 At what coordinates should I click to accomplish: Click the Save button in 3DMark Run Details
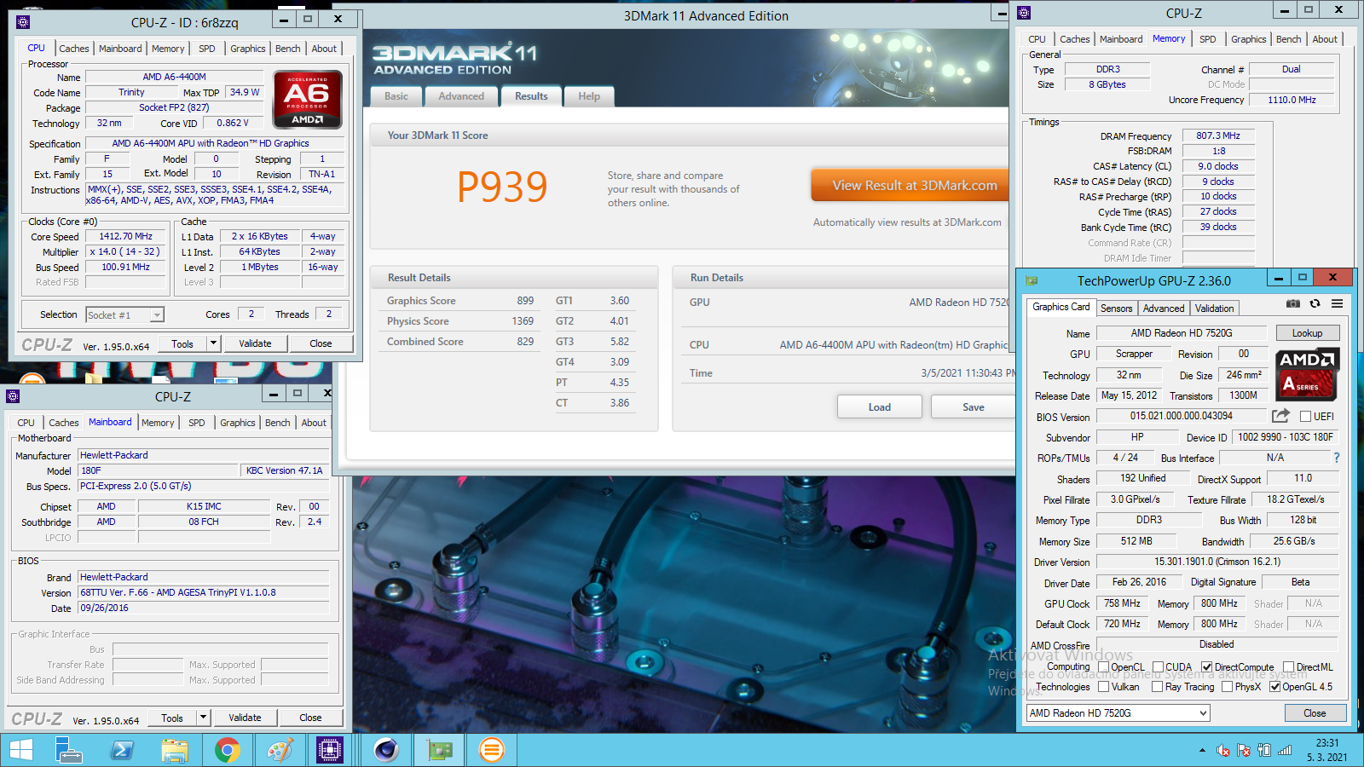pos(974,407)
